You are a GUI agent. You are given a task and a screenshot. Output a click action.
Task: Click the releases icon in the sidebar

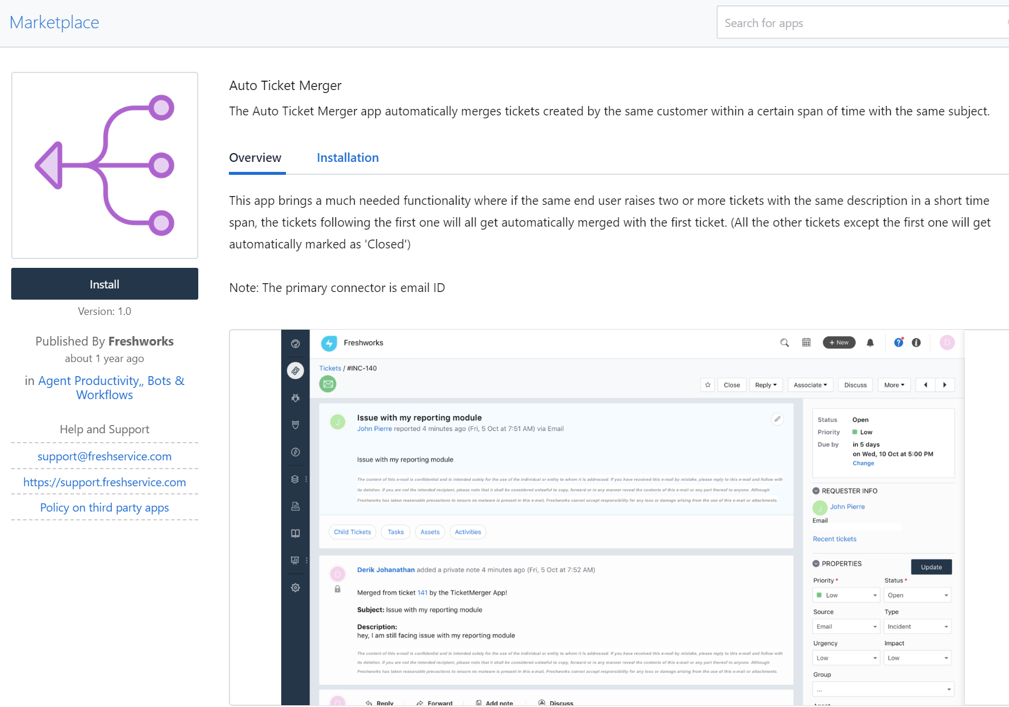click(x=295, y=452)
